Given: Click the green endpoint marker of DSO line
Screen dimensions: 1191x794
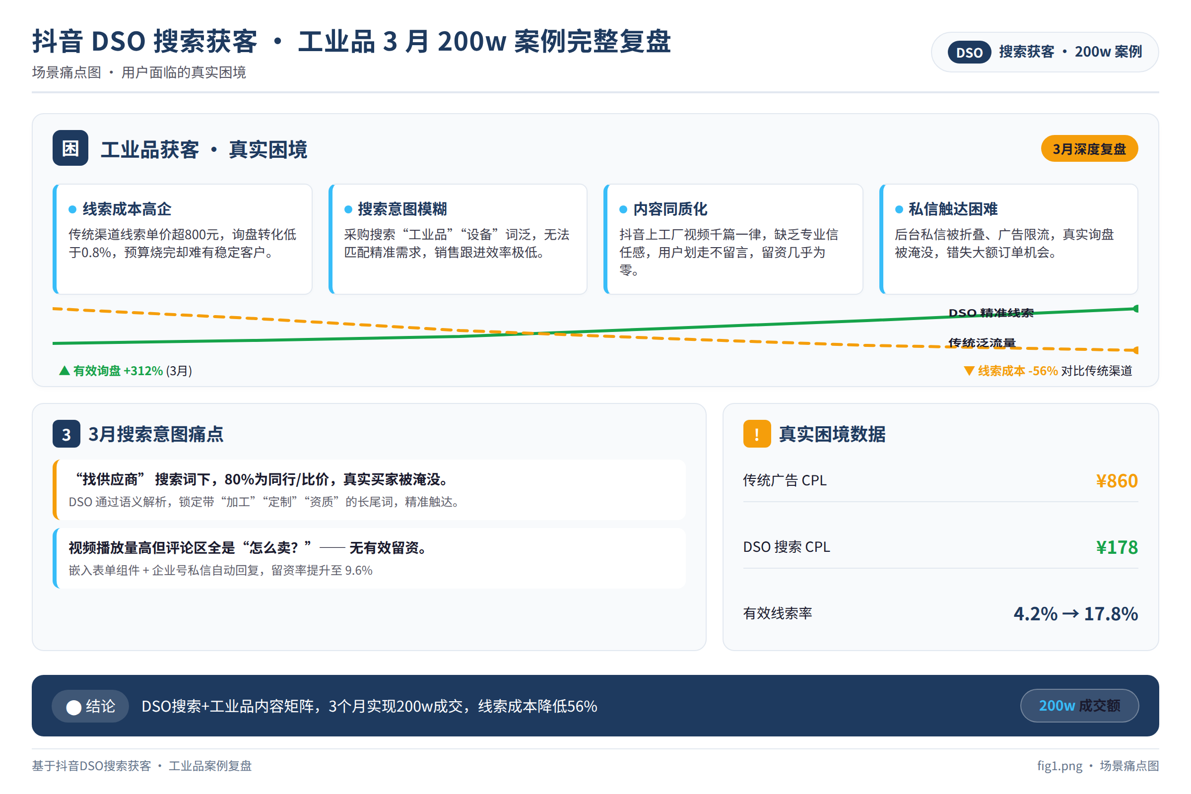Looking at the screenshot, I should pos(1135,309).
